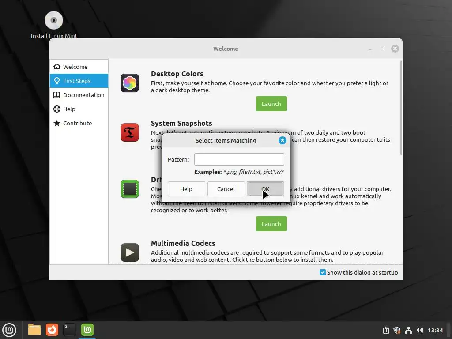Launch Firefox from the panel
The height and width of the screenshot is (339, 452).
(52, 330)
